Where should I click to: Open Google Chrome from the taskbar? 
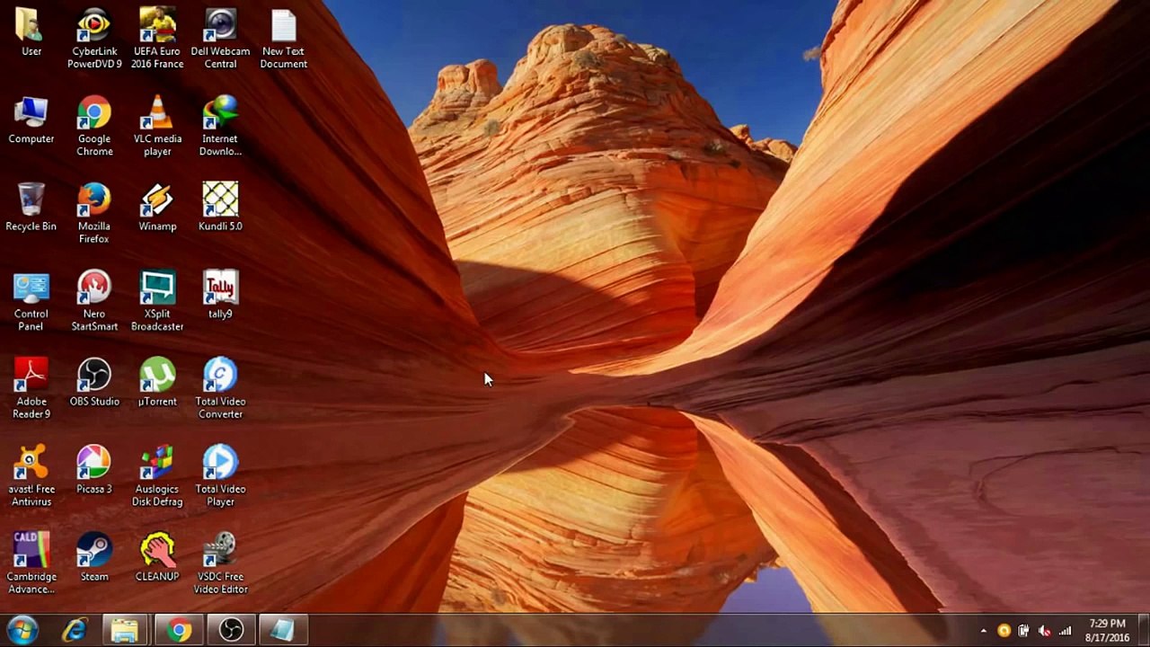(179, 630)
